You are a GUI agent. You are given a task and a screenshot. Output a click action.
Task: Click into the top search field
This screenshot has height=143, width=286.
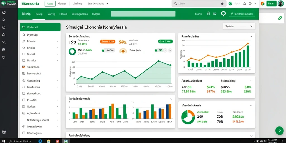[x=199, y=3]
